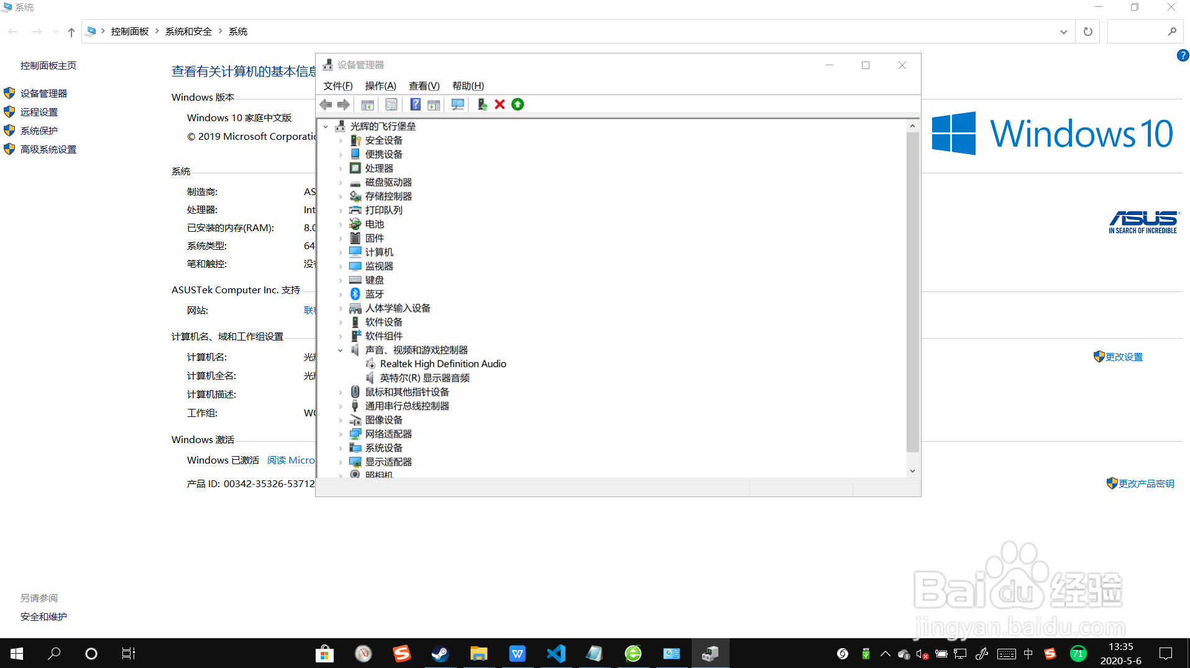Open Task View on the taskbar
This screenshot has width=1190, height=668.
click(128, 654)
